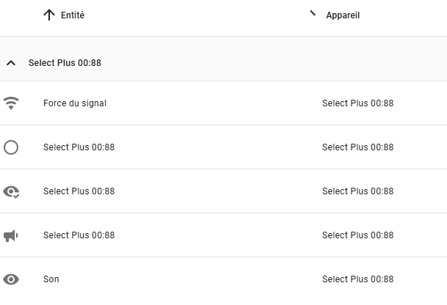Viewport: 447px width, 305px height.
Task: Open Select Plus 00:88 entity beside eye-check icon
Action: pyautogui.click(x=79, y=191)
